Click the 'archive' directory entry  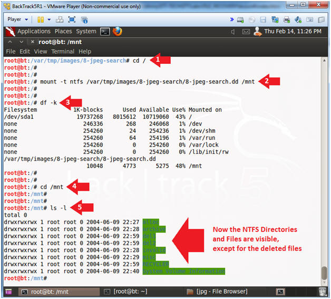[154, 229]
